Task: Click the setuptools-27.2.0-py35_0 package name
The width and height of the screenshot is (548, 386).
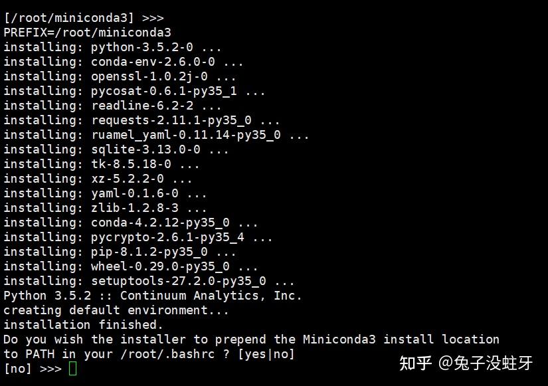Action: coord(179,281)
